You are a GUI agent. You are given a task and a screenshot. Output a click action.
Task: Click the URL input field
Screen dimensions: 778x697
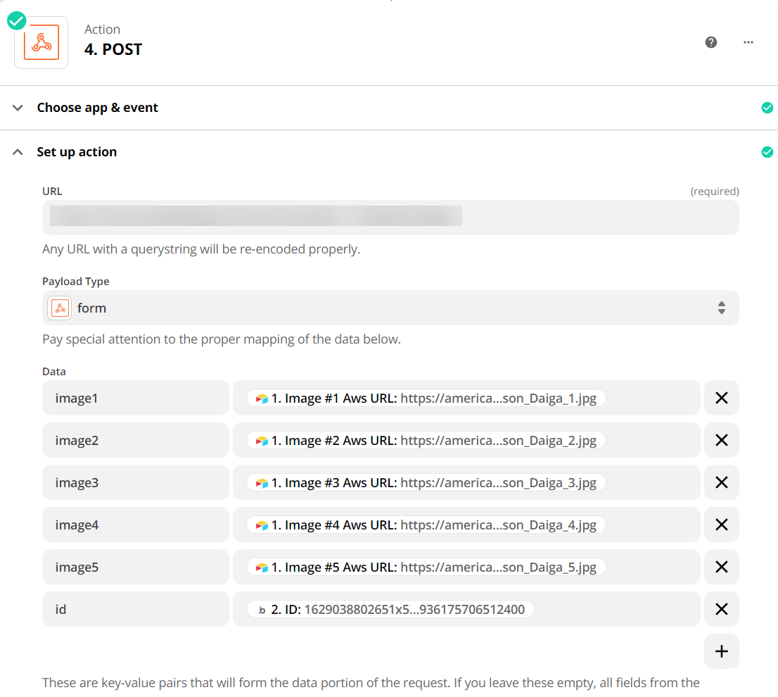[390, 218]
